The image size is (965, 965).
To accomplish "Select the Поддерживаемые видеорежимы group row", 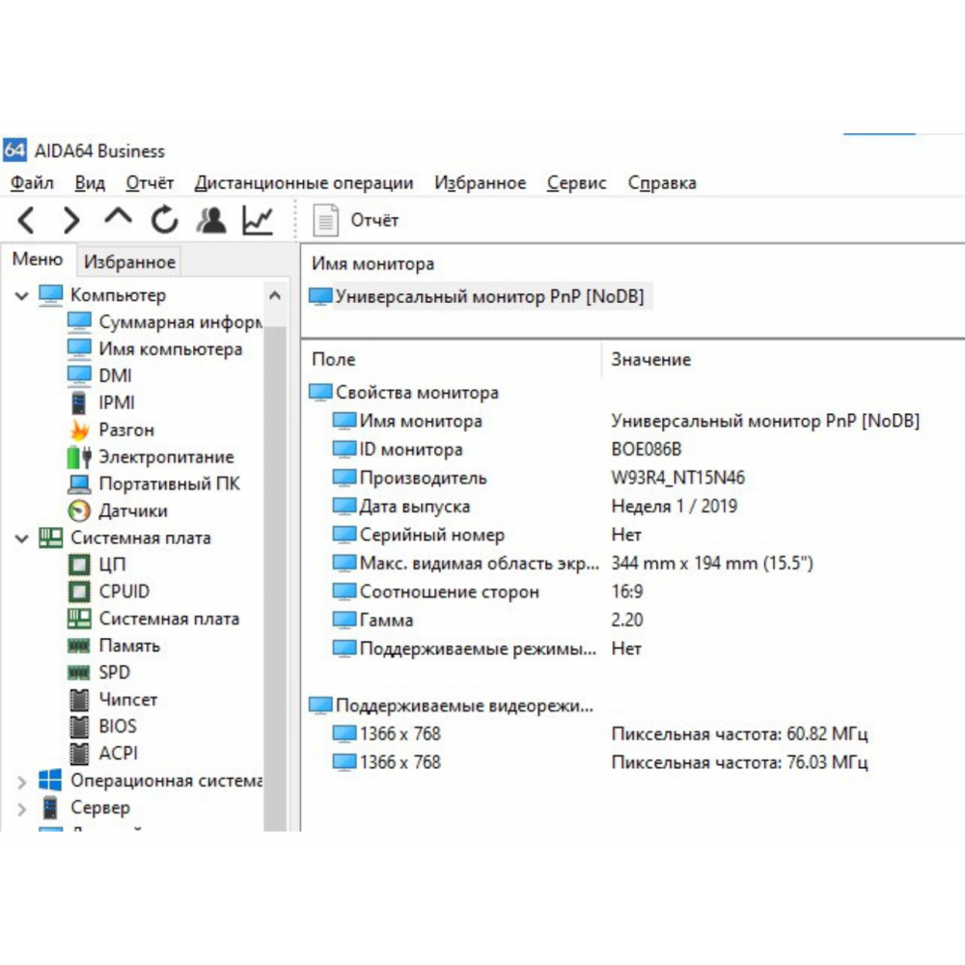I will [x=451, y=705].
